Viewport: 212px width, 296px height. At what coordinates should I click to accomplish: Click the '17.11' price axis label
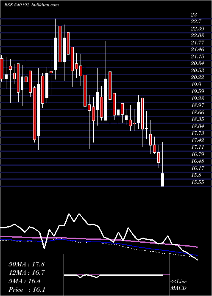tap(198, 147)
